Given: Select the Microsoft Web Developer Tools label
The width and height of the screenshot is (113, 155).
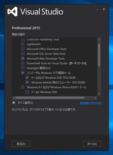Looking at the screenshot, I should (46, 58).
